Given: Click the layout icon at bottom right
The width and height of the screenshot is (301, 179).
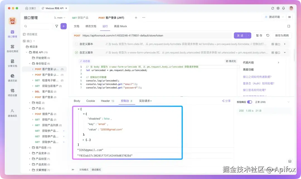Looking at the screenshot, I should coord(290,161).
